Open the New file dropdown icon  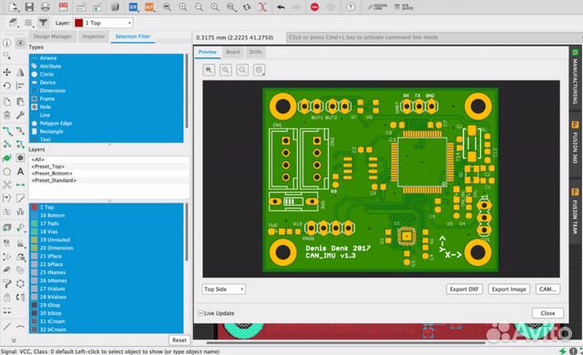point(14,6)
